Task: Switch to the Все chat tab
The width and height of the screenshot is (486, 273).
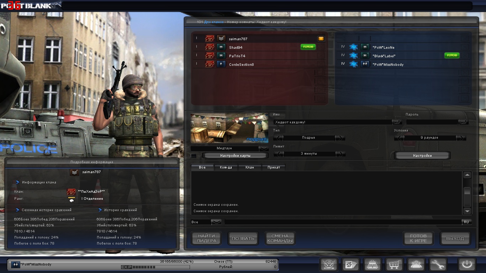Action: point(202,167)
